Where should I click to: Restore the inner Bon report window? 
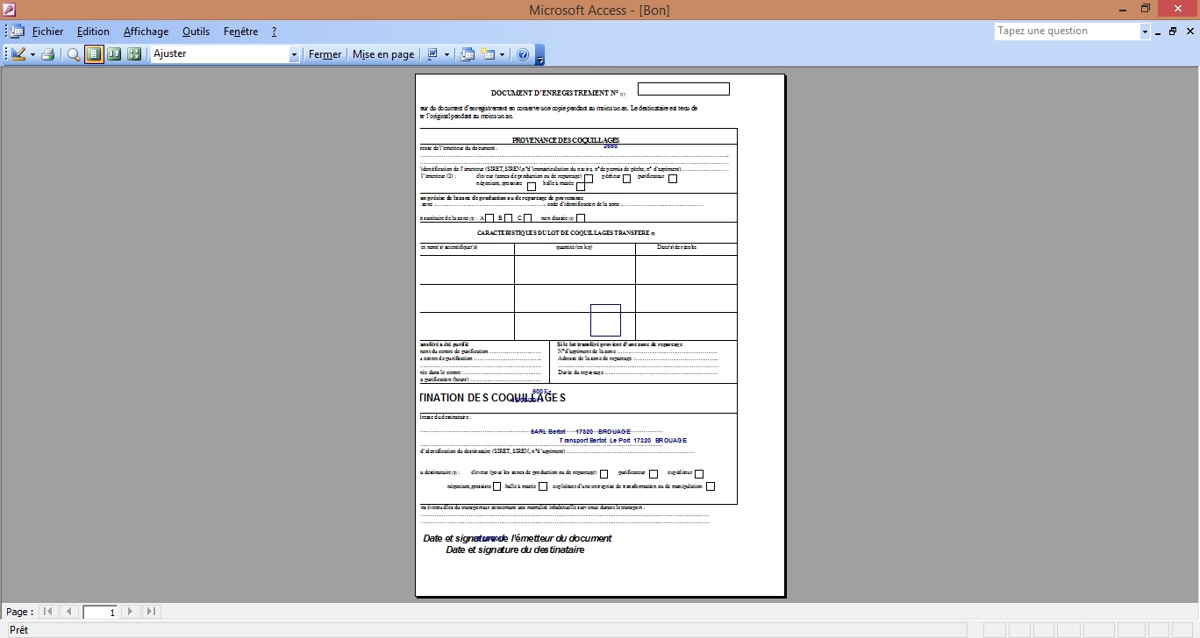tap(1173, 32)
